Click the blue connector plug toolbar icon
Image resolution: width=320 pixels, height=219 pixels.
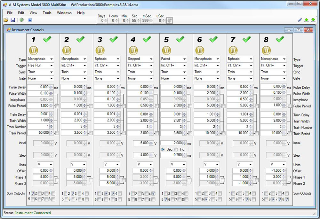pyautogui.click(x=300, y=20)
